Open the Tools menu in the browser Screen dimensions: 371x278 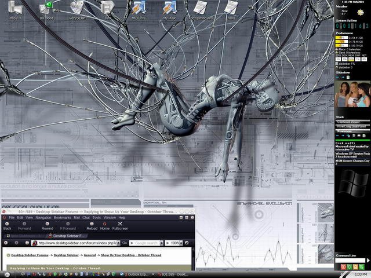(97, 218)
